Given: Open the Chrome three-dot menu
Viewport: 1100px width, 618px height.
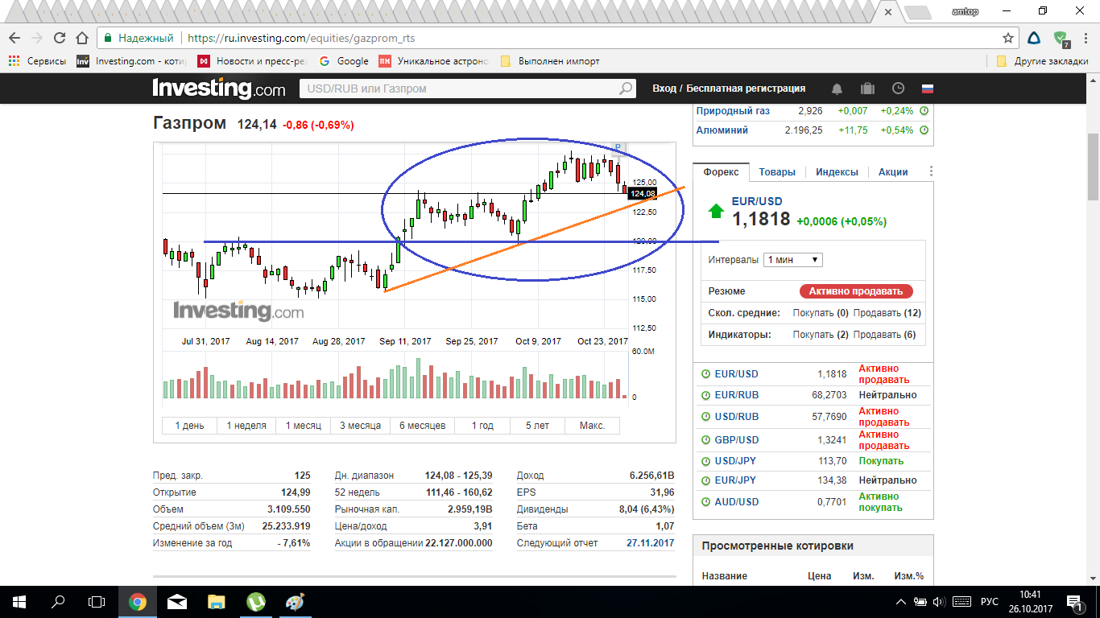Looking at the screenshot, I should coord(1085,38).
